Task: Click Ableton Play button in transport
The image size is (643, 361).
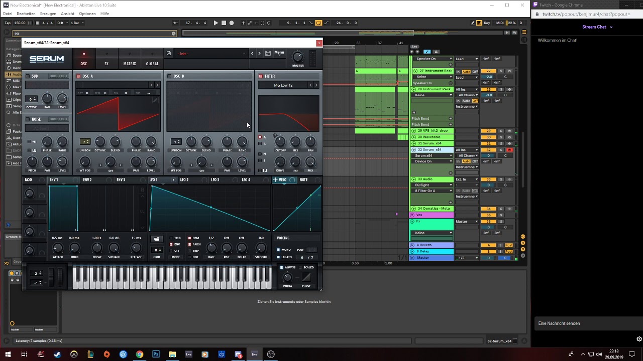Action: tap(216, 23)
